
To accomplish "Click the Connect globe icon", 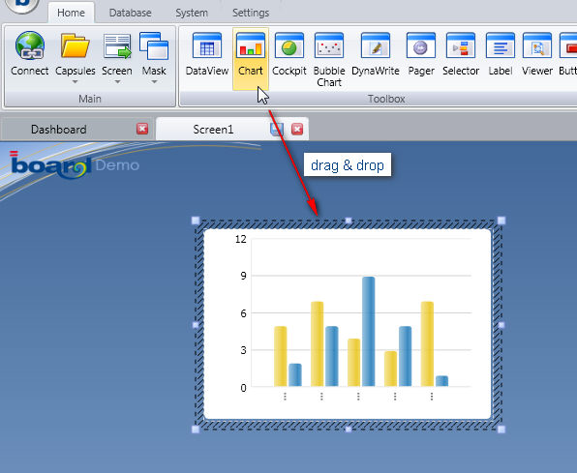I will [x=30, y=45].
